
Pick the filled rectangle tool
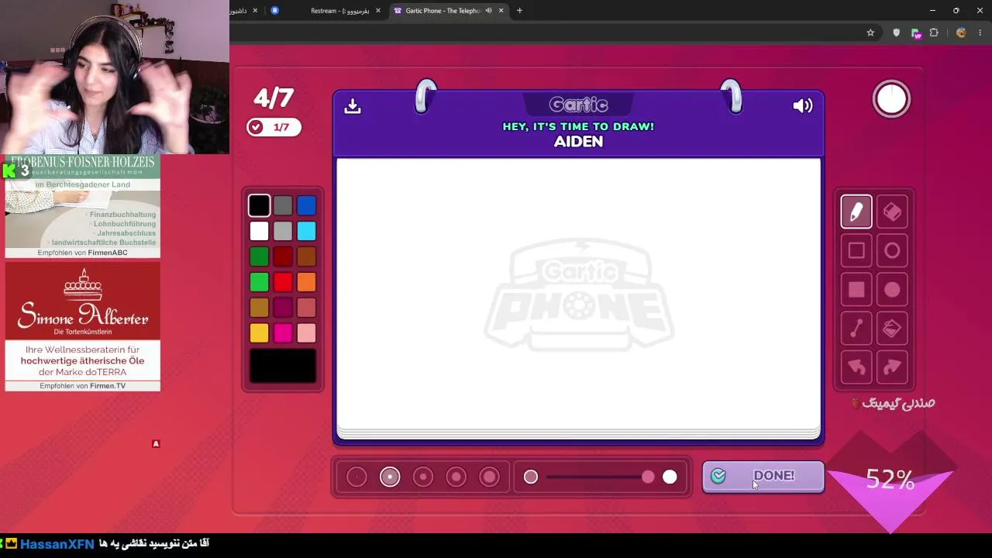[856, 289]
